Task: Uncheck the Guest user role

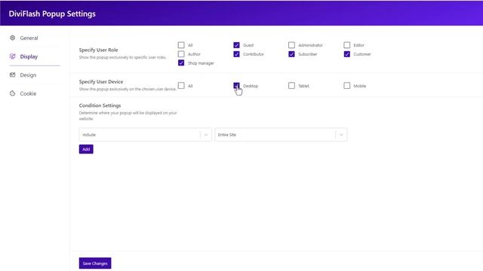Action: [236, 45]
